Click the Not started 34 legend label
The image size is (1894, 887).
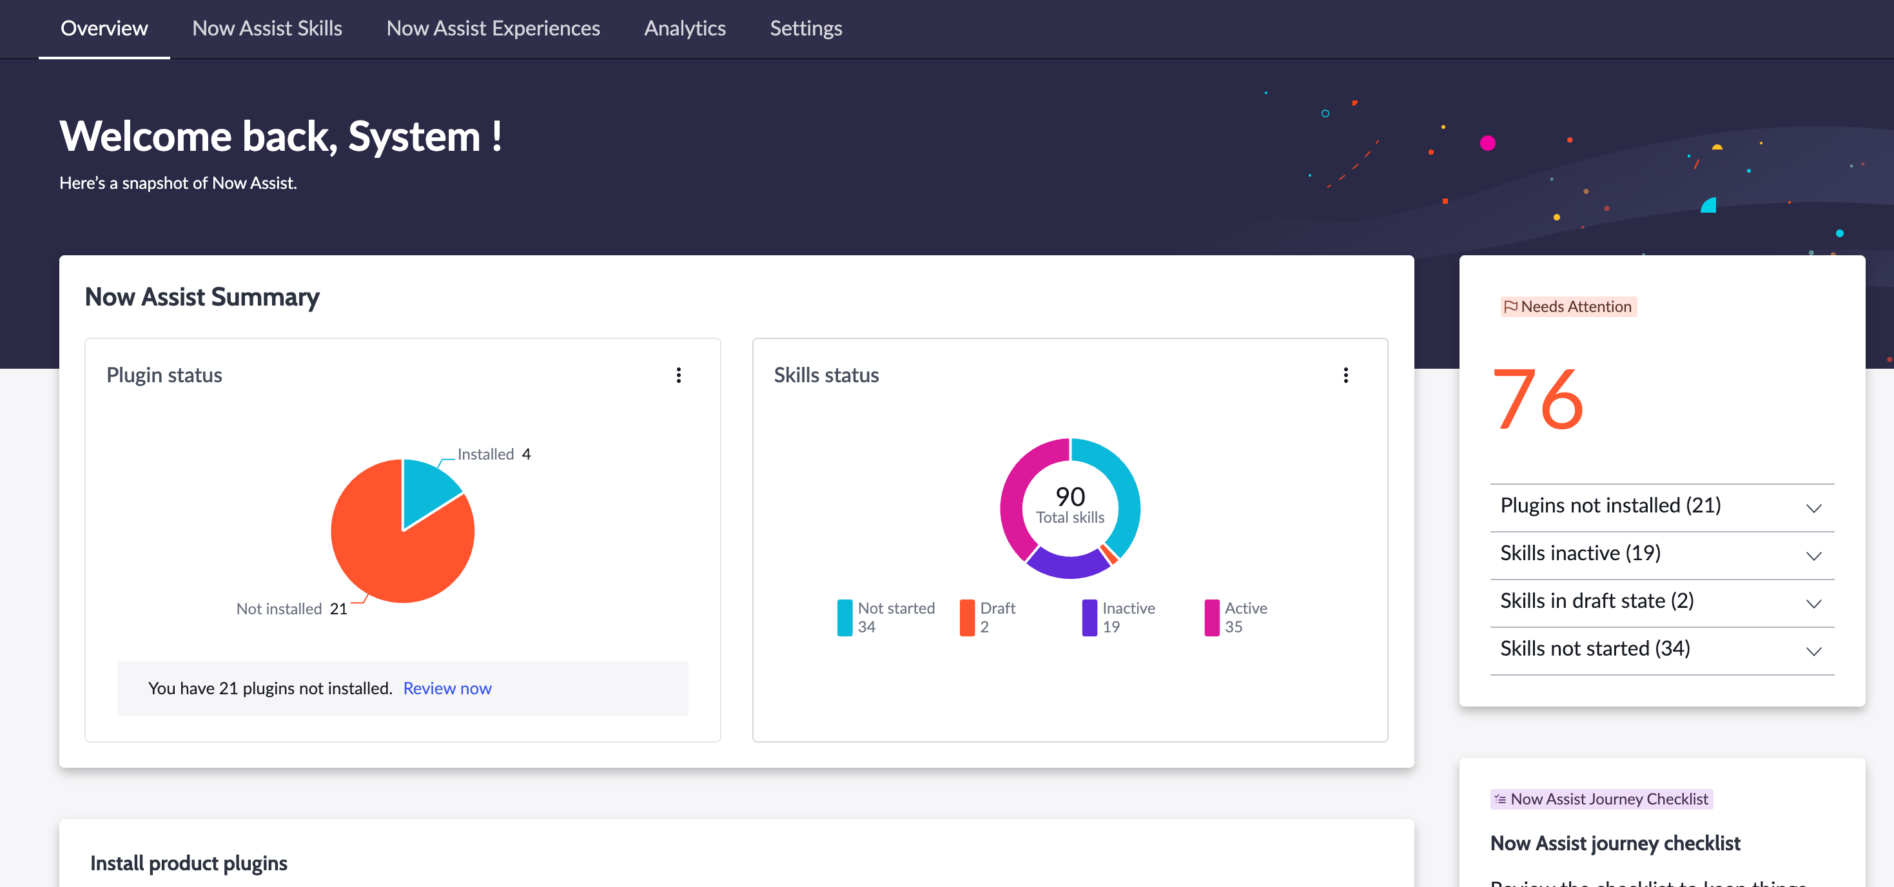tap(895, 617)
